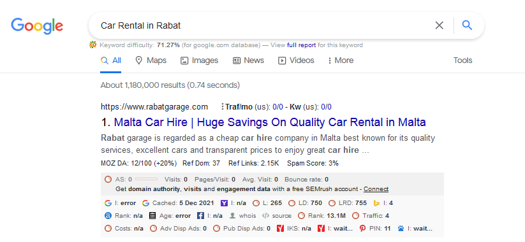The image size is (525, 242).
Task: Click the LD value 750
Action: pos(316,203)
